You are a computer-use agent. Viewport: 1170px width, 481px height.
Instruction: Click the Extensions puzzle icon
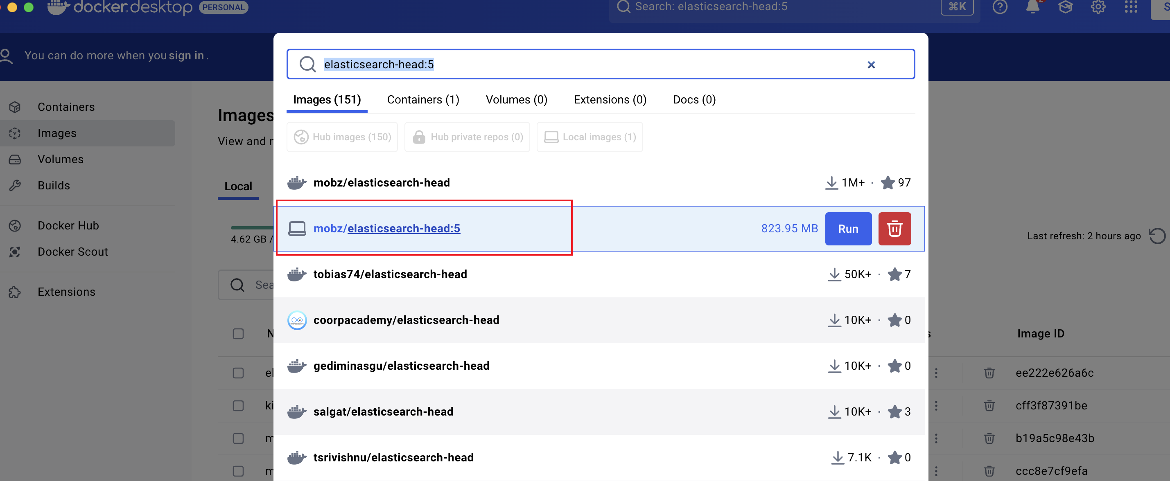tap(15, 292)
